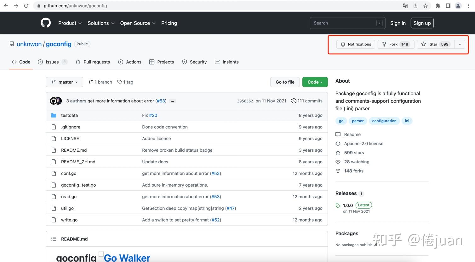This screenshot has width=475, height=262.
Task: Open the util.go file
Action: click(67, 208)
